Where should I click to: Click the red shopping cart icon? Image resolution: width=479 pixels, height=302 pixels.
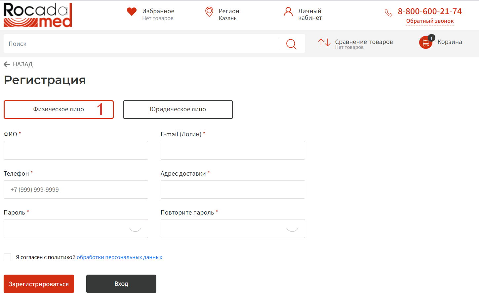pyautogui.click(x=426, y=42)
